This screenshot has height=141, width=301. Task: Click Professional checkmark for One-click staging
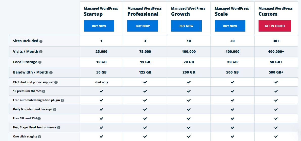tap(145, 137)
